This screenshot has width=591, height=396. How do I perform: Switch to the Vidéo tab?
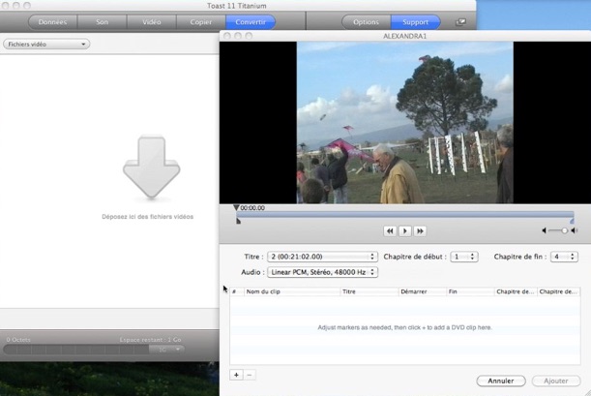pyautogui.click(x=152, y=22)
